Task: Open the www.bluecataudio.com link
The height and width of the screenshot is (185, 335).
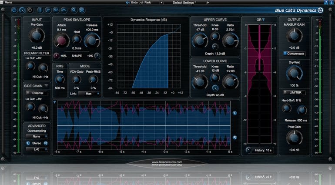Action: (167, 162)
